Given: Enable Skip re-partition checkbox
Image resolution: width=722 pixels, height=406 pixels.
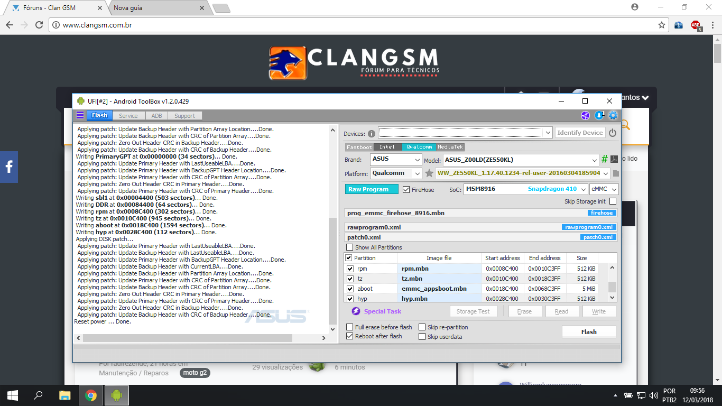Looking at the screenshot, I should (422, 327).
